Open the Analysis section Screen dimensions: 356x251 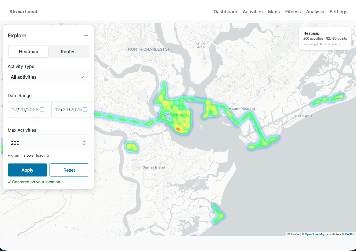pos(315,12)
